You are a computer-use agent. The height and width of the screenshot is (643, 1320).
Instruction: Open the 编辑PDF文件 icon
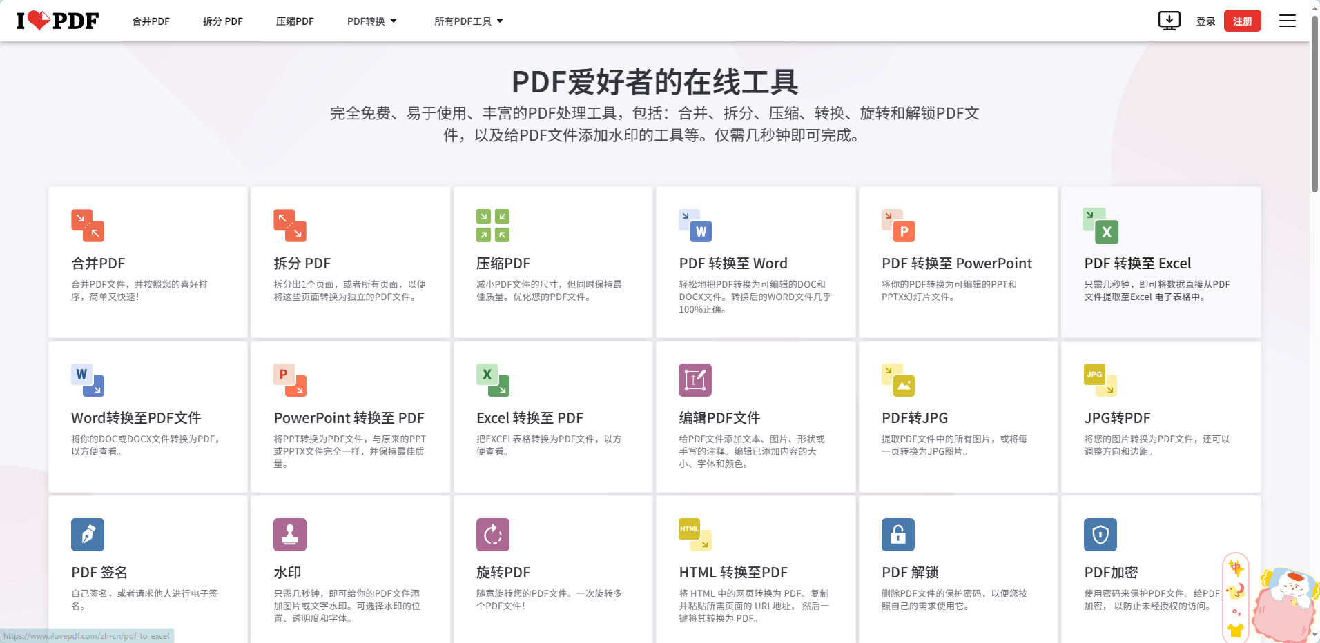pos(695,380)
